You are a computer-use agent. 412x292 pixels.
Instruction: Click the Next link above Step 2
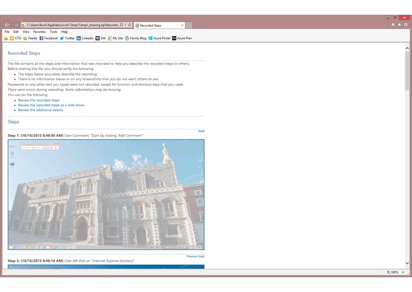coord(202,257)
